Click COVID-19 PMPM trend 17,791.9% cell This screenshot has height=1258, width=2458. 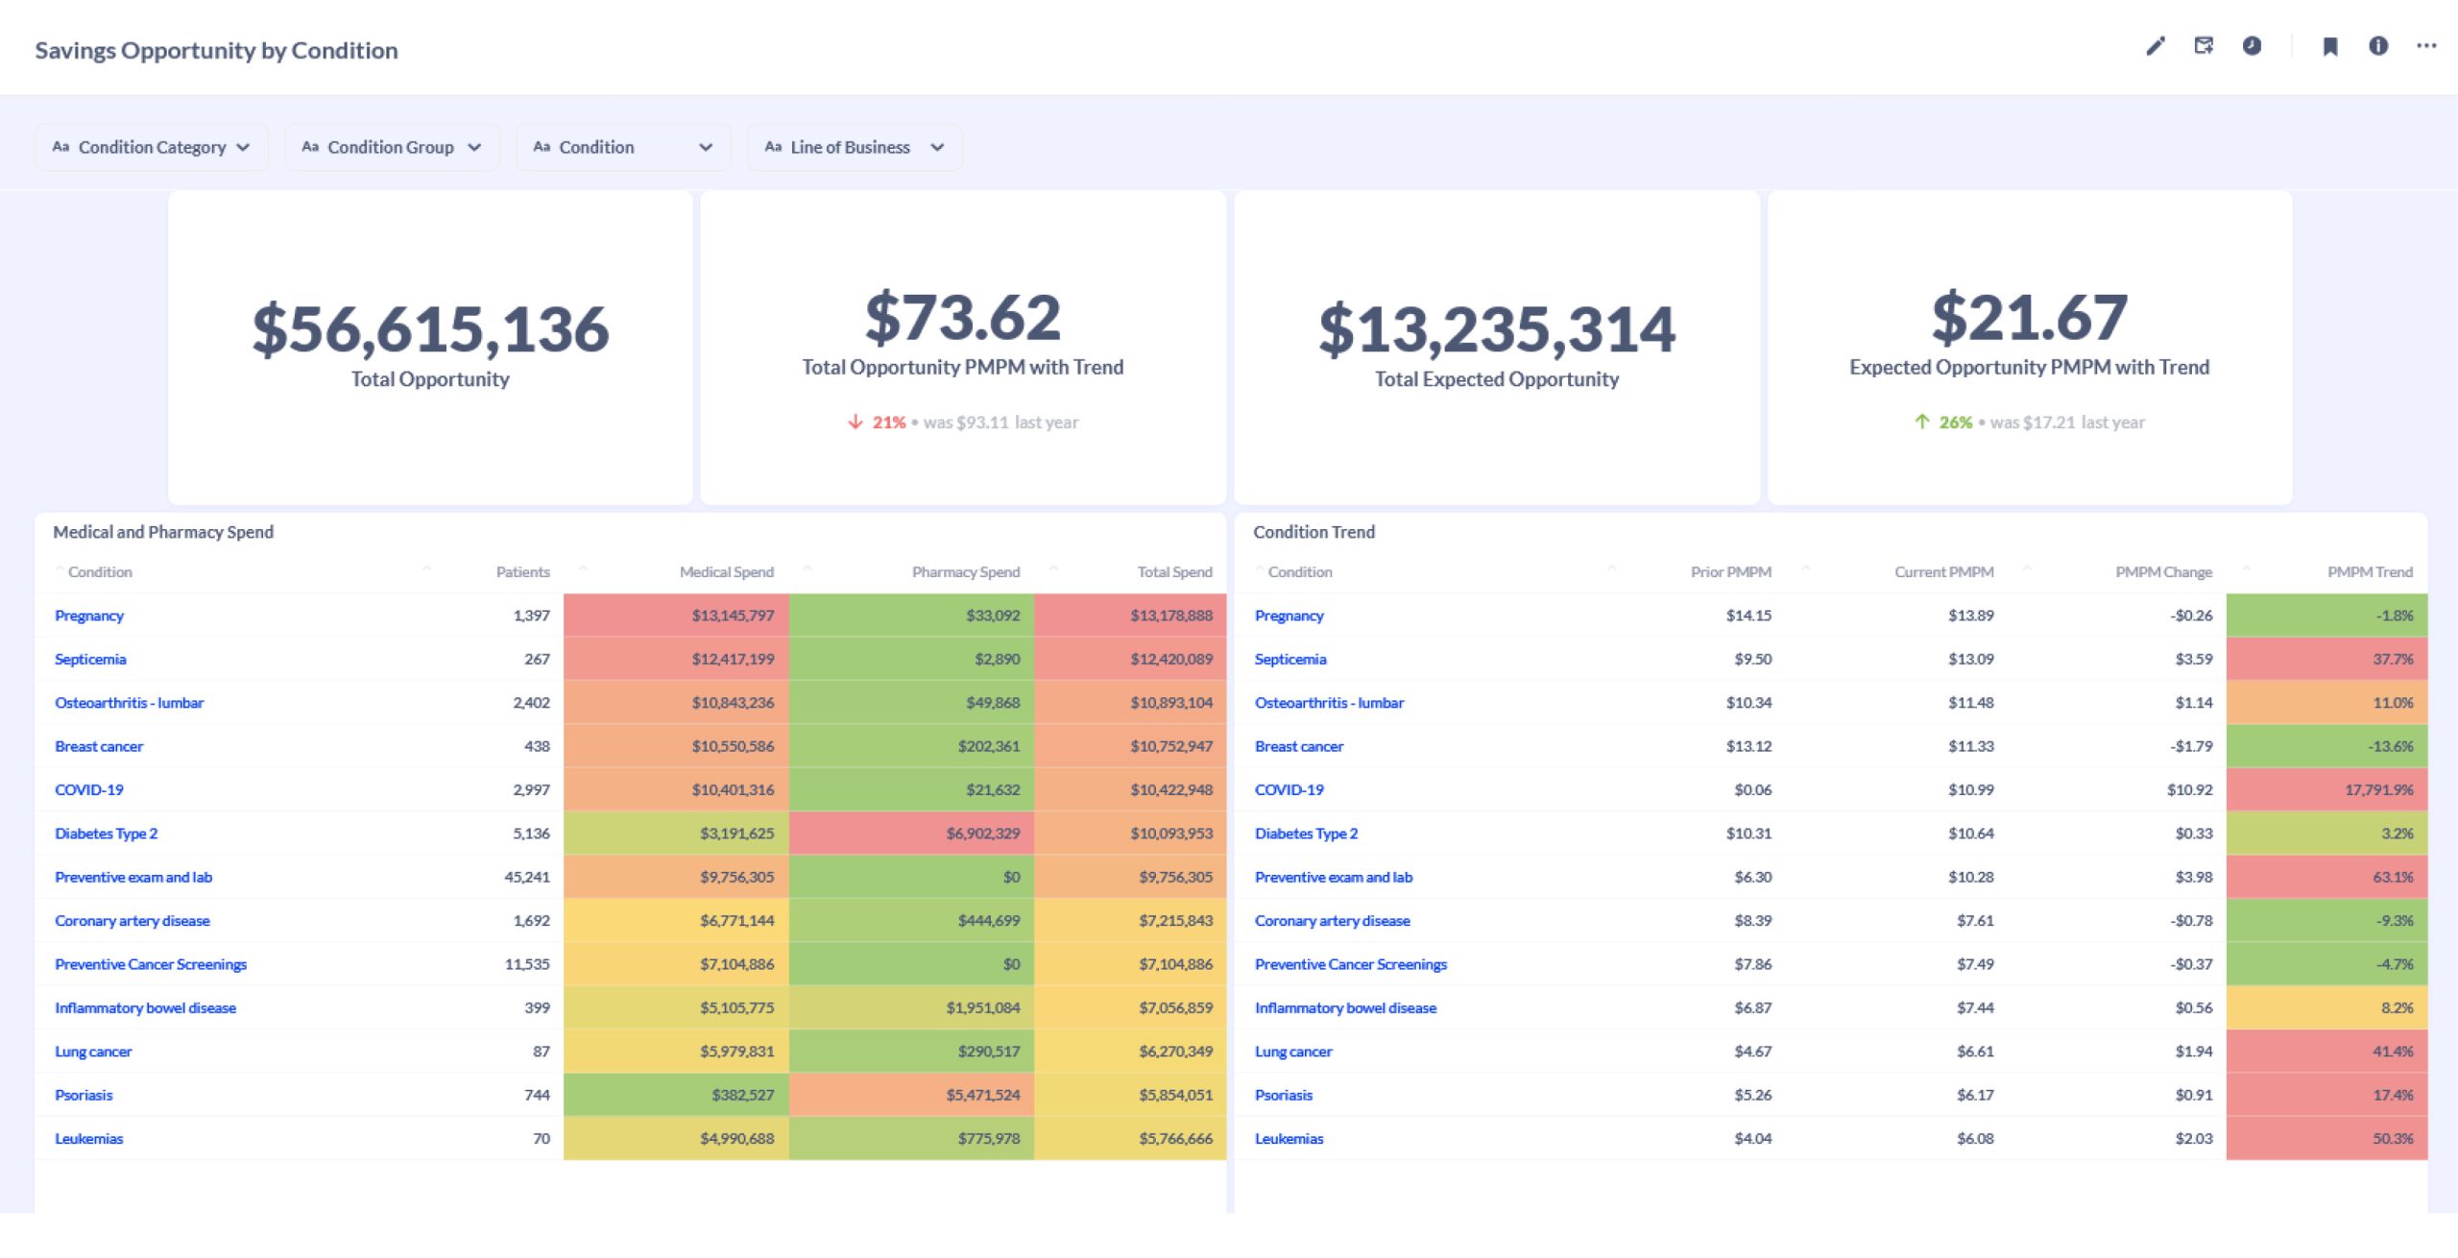point(2326,789)
